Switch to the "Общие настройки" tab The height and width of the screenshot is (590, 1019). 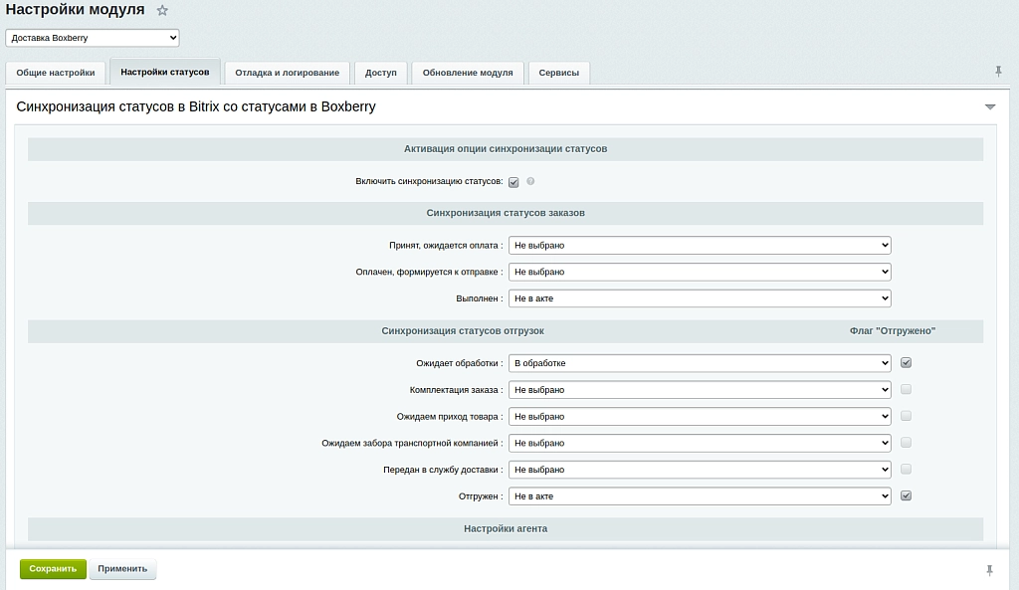tap(56, 73)
